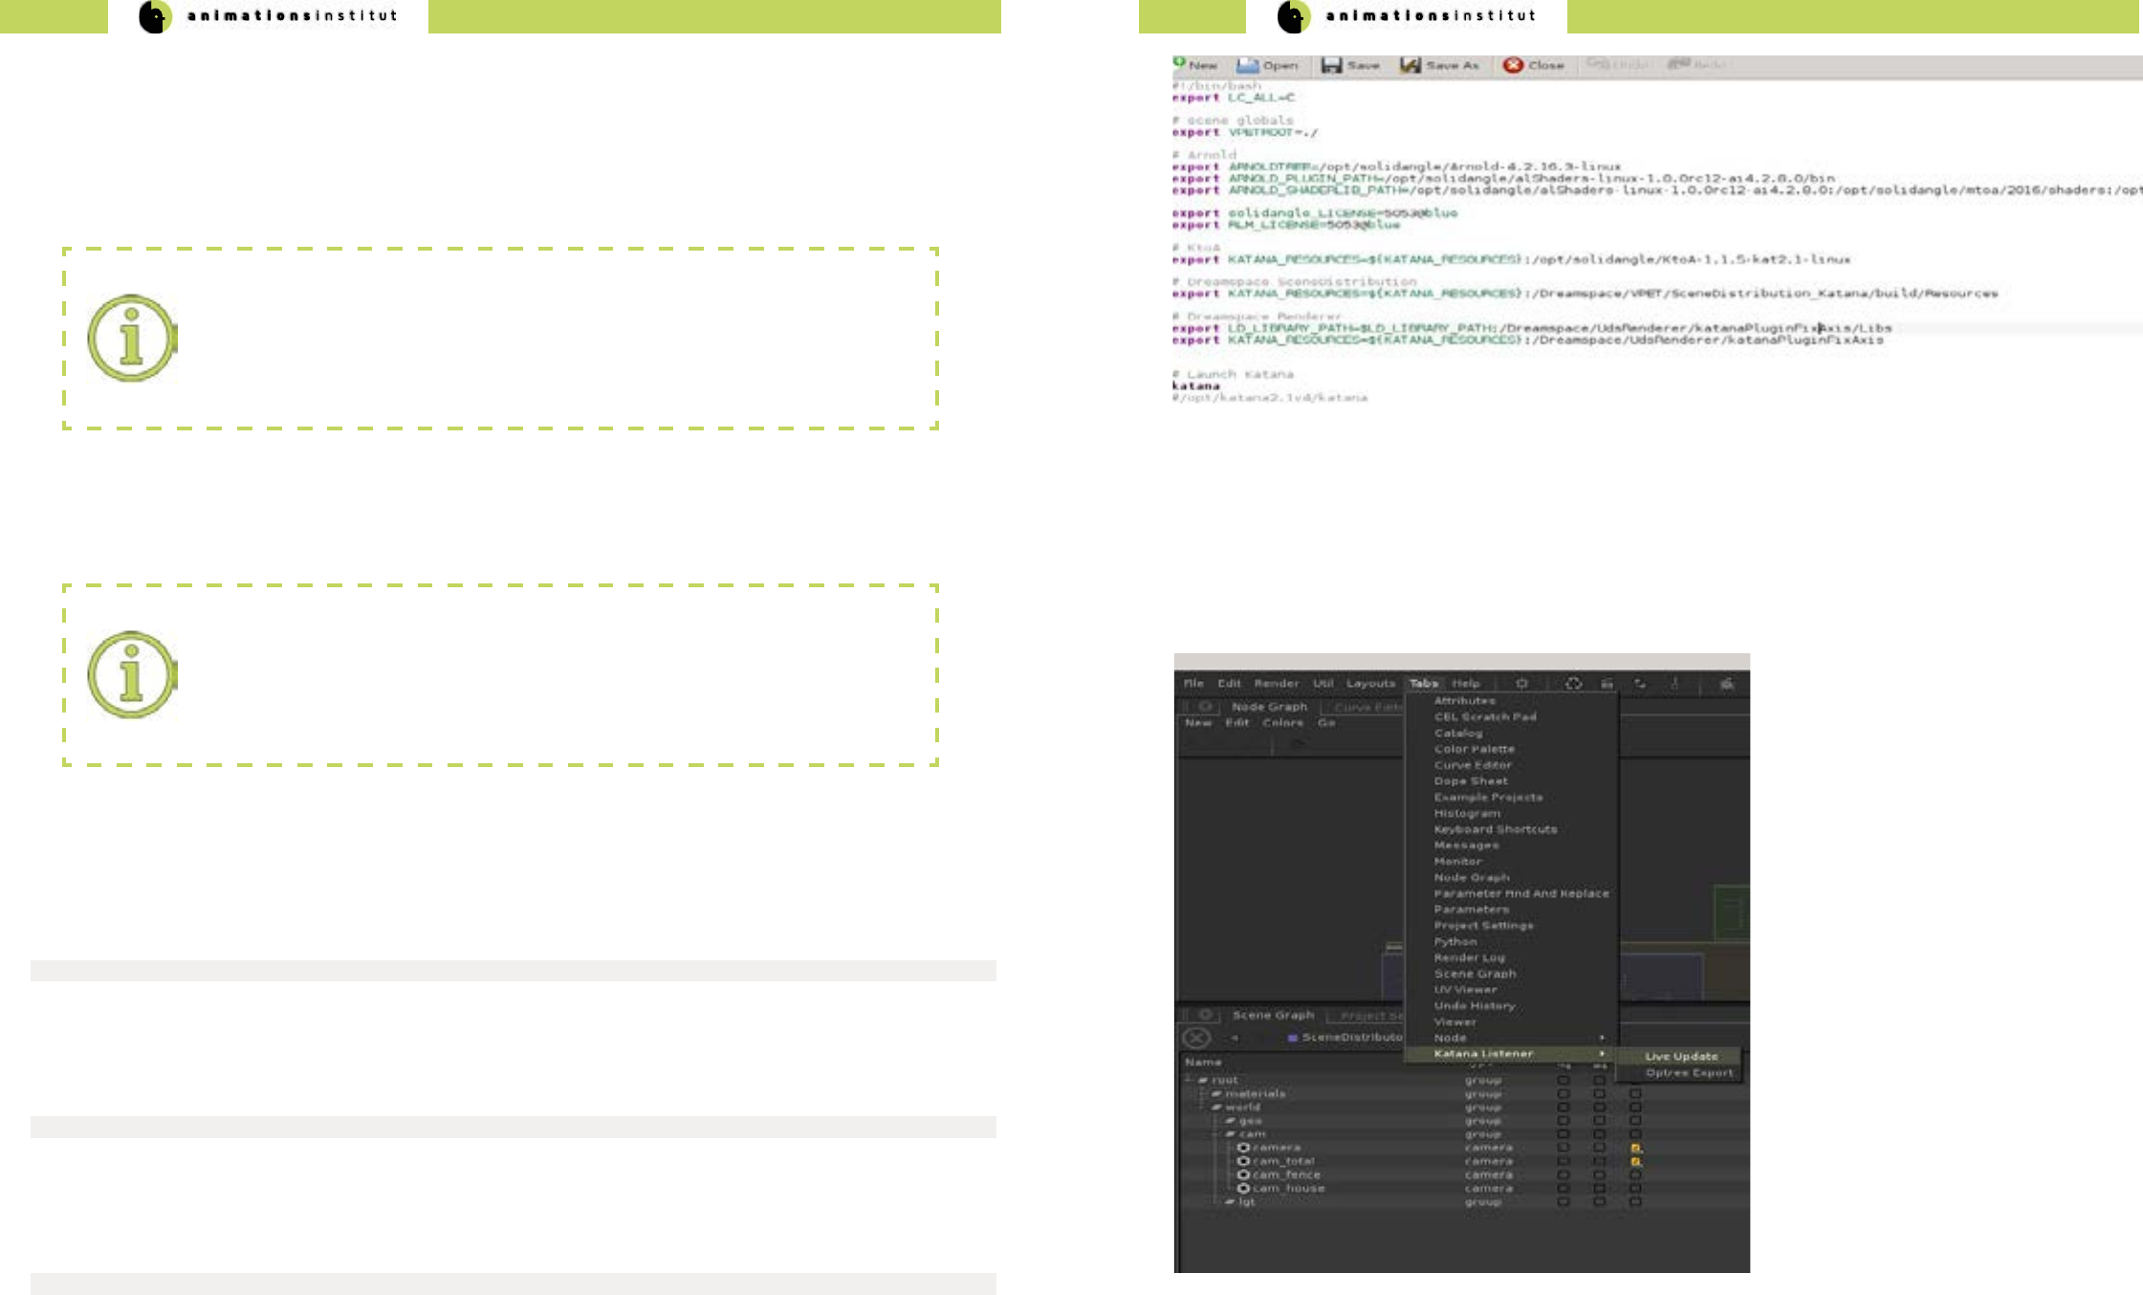Switch to the Scene Graph tab
This screenshot has width=2143, height=1295.
coord(1273,1015)
